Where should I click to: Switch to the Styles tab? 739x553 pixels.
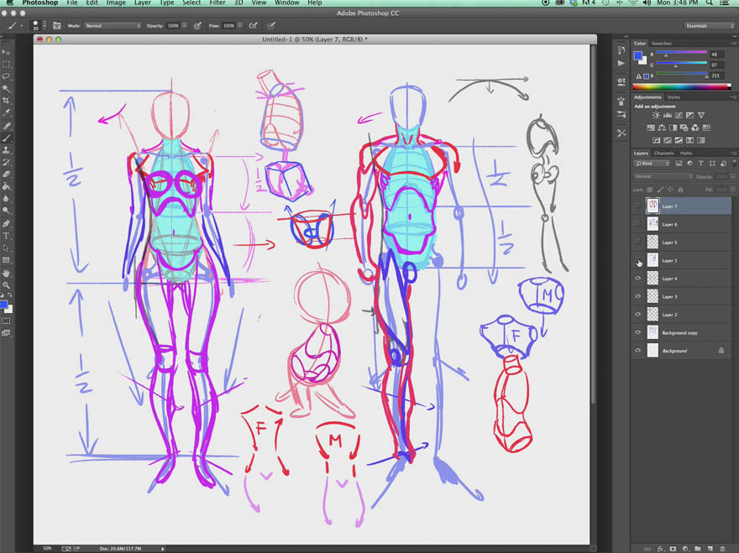point(673,97)
